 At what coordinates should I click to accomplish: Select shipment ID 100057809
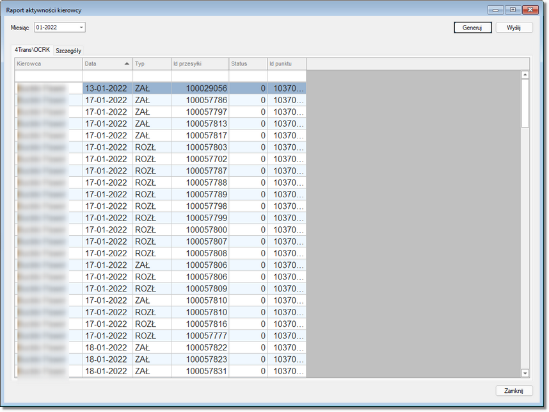pos(200,288)
